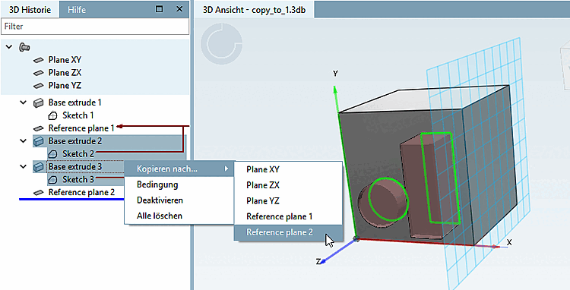Copy to Plane YZ in submenu

288,200
